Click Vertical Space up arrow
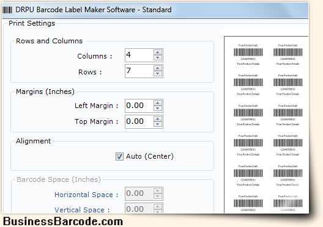Image resolution: width=323 pixels, height=227 pixels. pyautogui.click(x=158, y=206)
